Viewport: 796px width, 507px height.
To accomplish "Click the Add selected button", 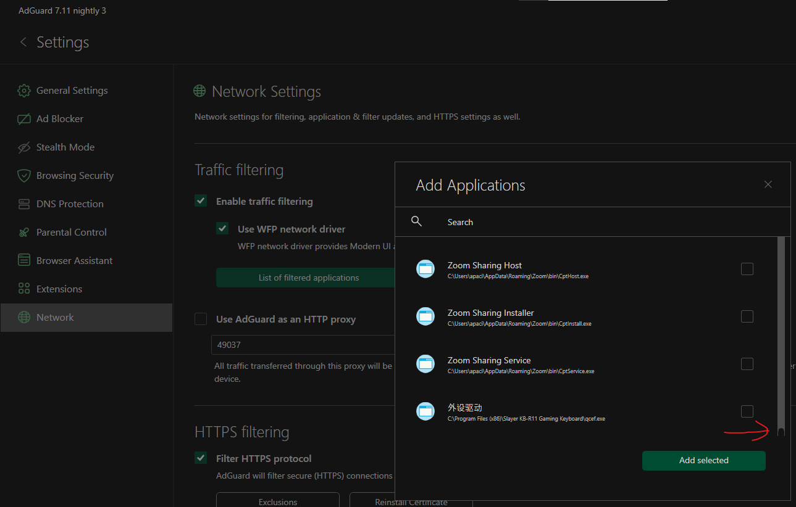I will pyautogui.click(x=703, y=460).
